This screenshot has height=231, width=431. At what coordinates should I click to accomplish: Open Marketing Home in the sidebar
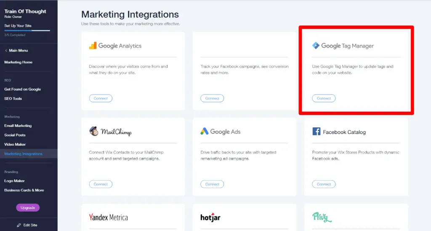19,62
